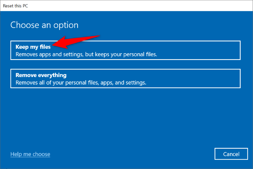Click the empty area of the white title bar
The image size is (253, 169).
tap(141, 6)
